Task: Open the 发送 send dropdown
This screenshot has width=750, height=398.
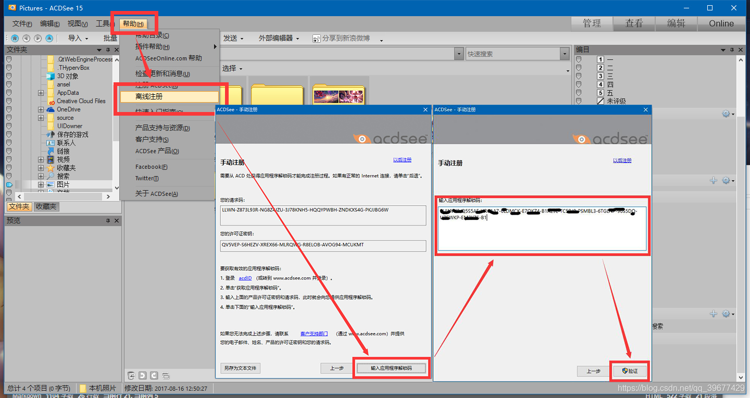Action: [233, 38]
